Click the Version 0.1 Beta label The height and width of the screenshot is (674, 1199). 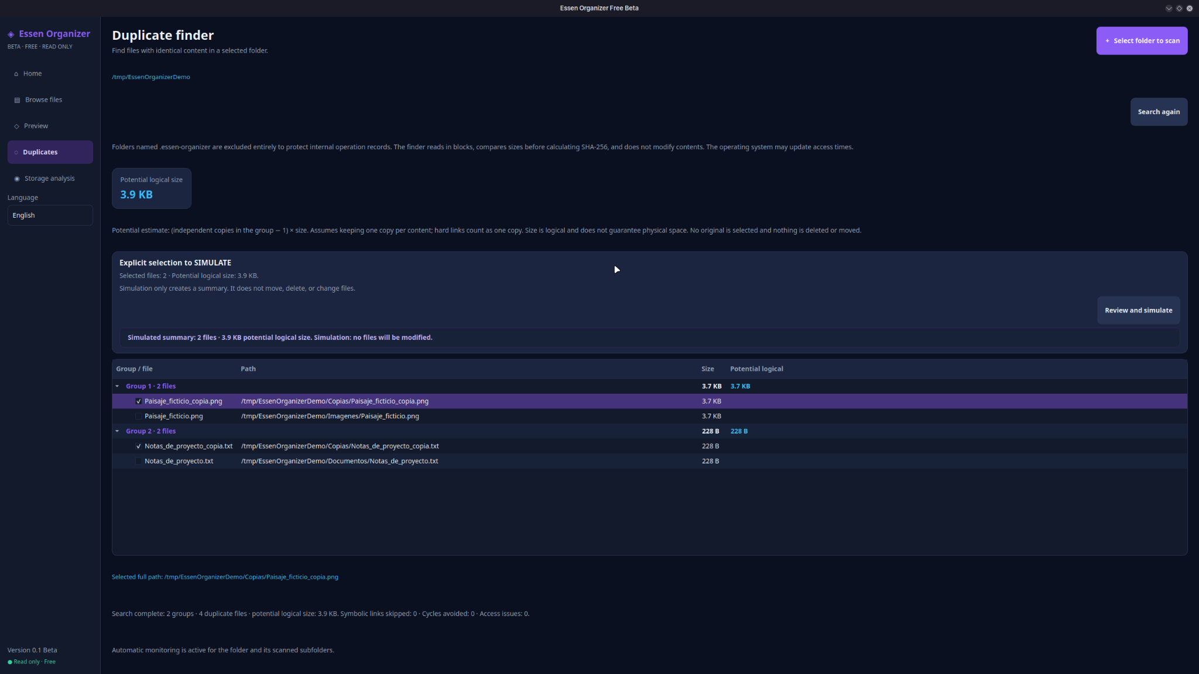tap(32, 651)
